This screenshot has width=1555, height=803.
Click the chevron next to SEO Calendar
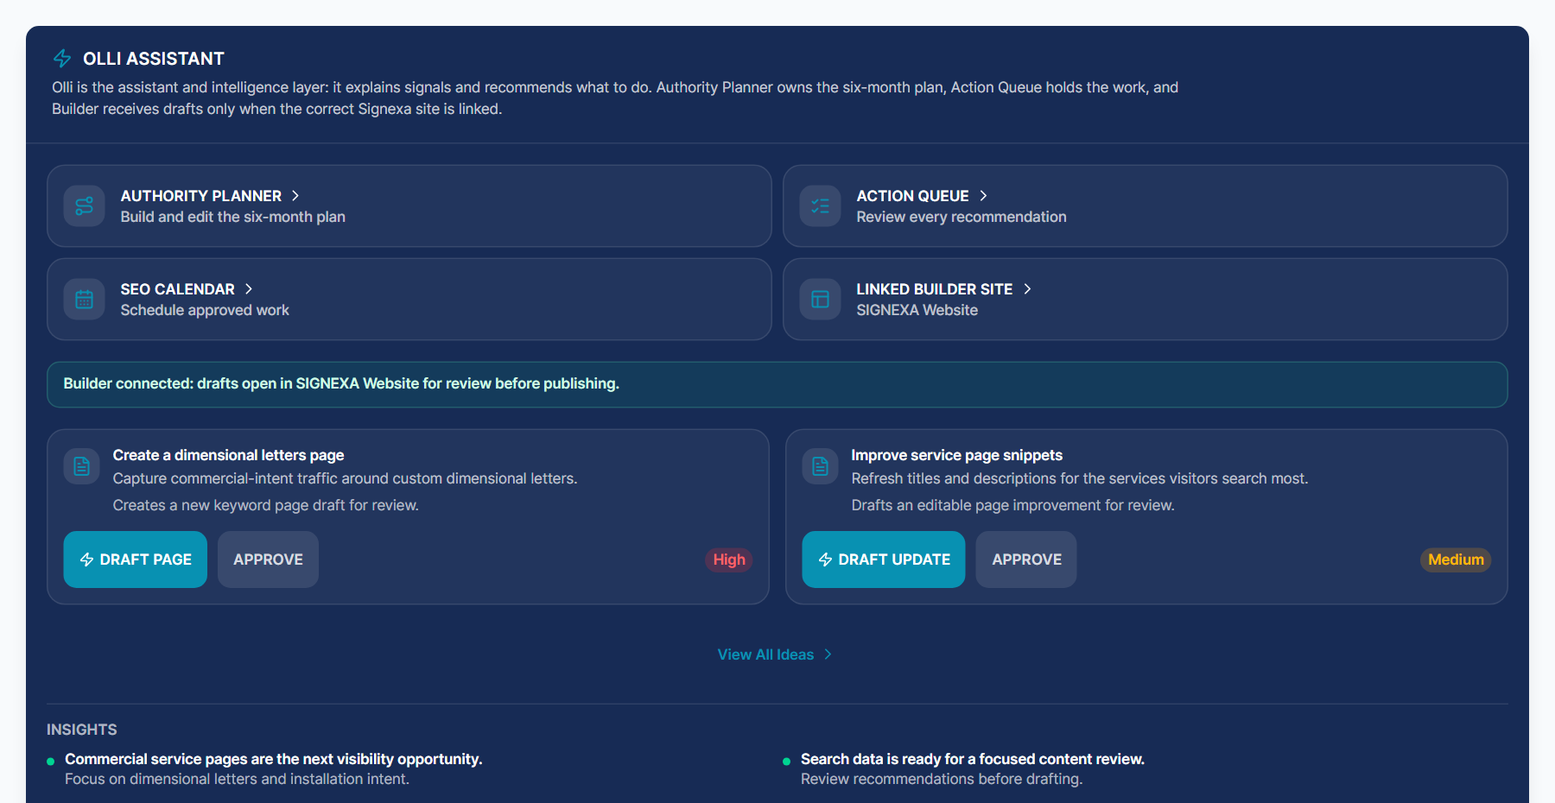(249, 289)
